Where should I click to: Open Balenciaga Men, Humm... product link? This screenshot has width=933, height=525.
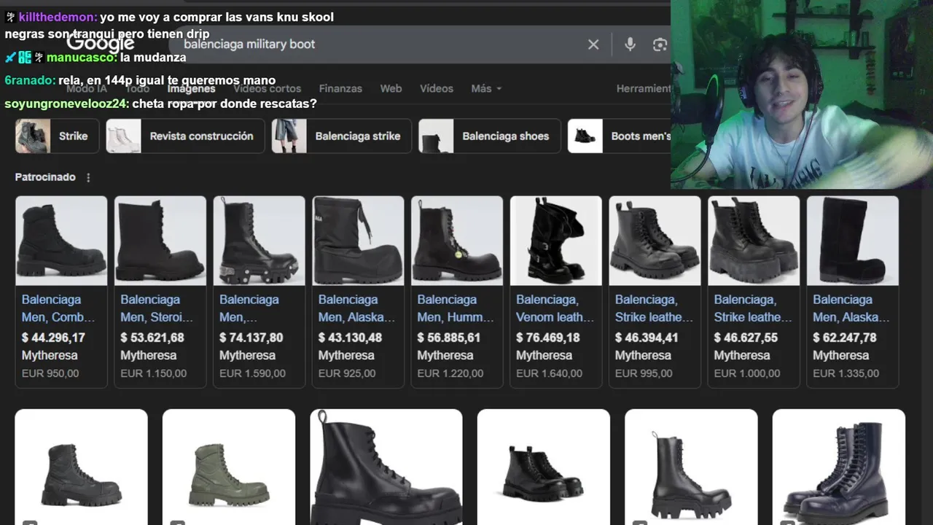pyautogui.click(x=456, y=308)
